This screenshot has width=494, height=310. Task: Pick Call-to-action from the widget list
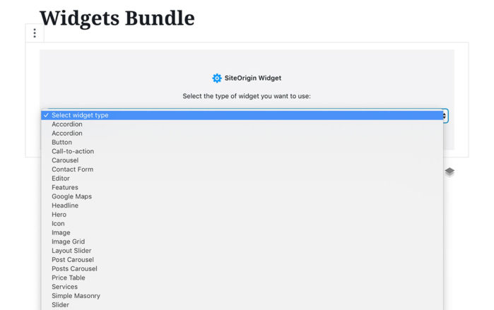[x=72, y=151]
